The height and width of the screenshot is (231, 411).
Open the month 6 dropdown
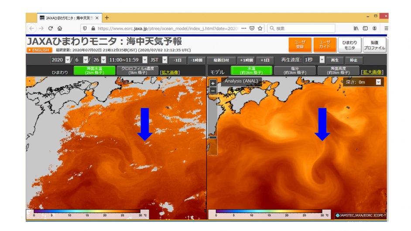(x=81, y=60)
